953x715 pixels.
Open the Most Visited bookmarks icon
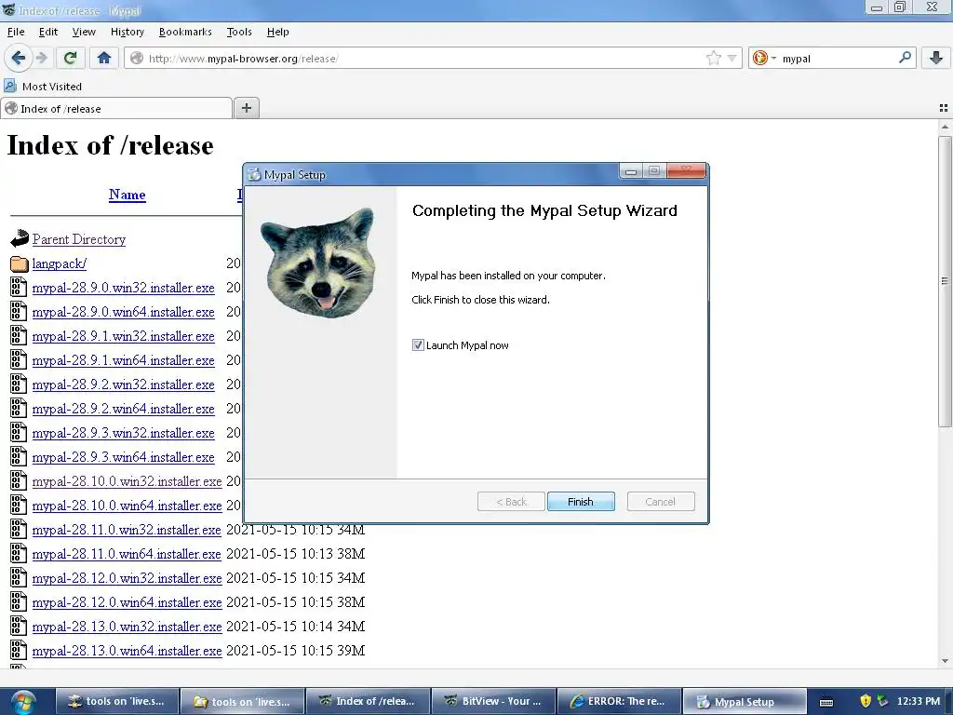coord(10,86)
